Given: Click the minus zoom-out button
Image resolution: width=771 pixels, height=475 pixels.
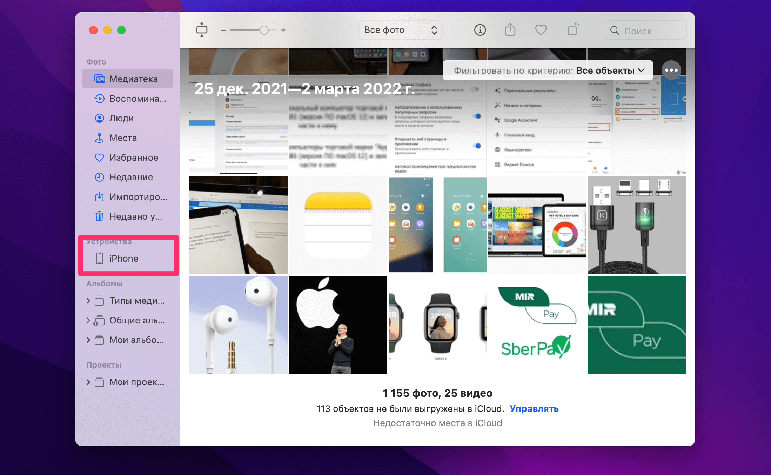Looking at the screenshot, I should [223, 30].
